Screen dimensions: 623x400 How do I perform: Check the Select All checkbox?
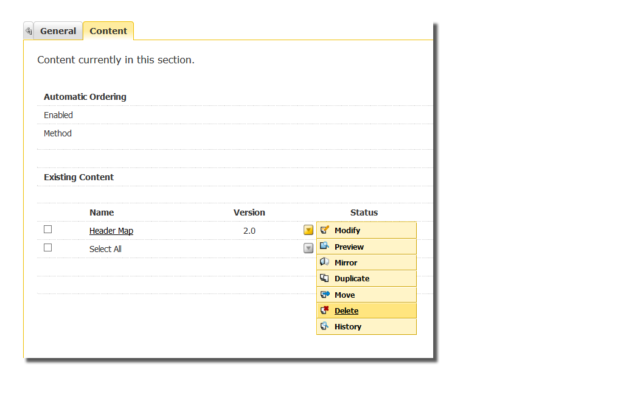(x=48, y=248)
